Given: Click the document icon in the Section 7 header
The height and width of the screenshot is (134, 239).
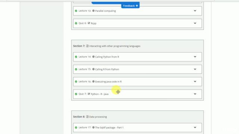Looking at the screenshot, I should [87, 46].
